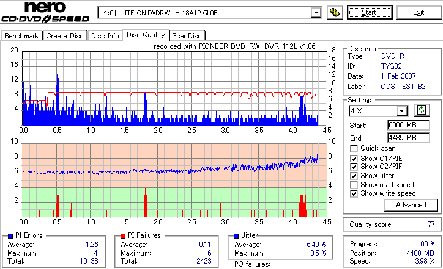Click the Quality score value 77
This screenshot has height=269, width=443.
(x=431, y=224)
